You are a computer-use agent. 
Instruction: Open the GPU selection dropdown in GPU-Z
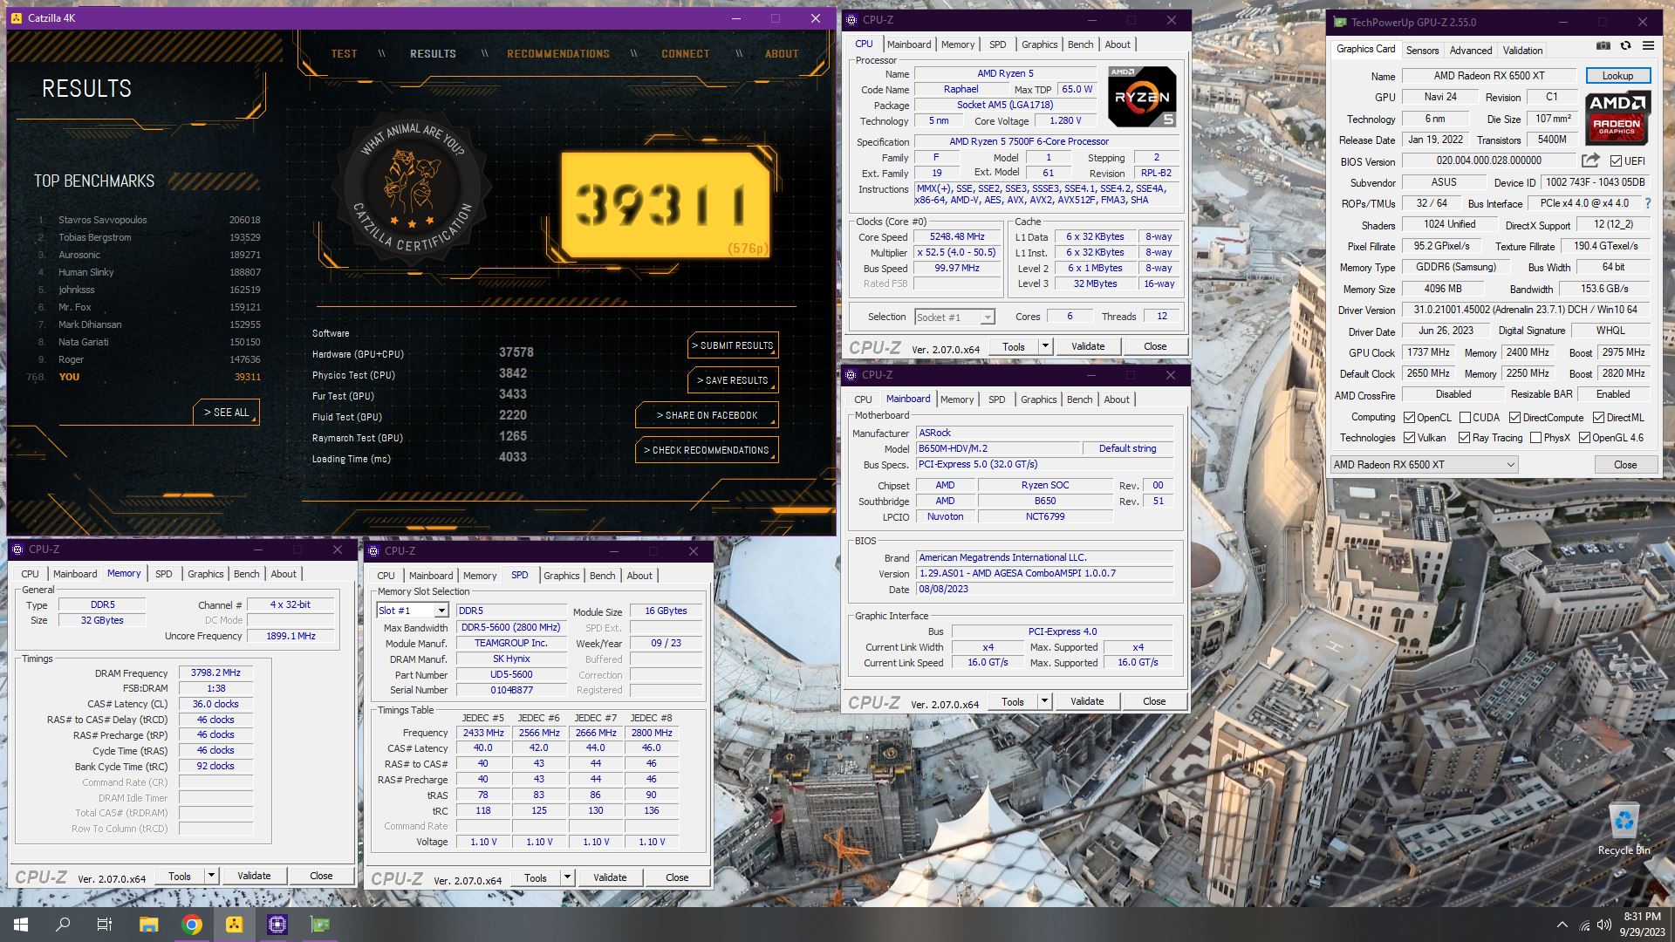1424,465
